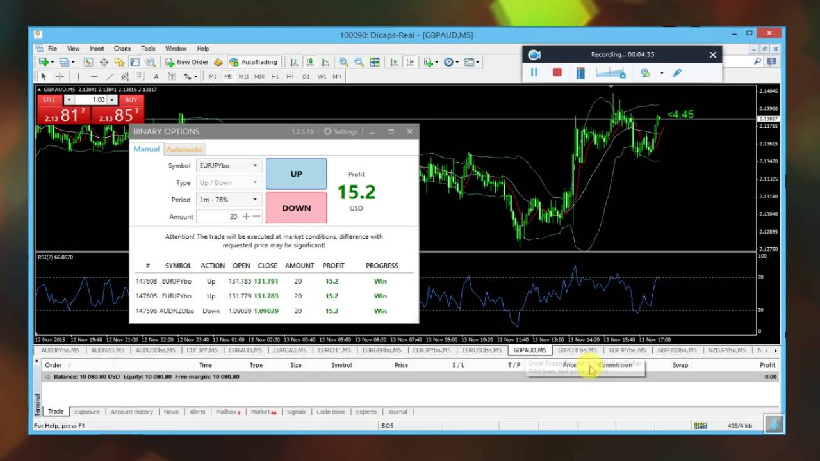This screenshot has width=820, height=461.
Task: Open the Charts menu
Action: 122,49
